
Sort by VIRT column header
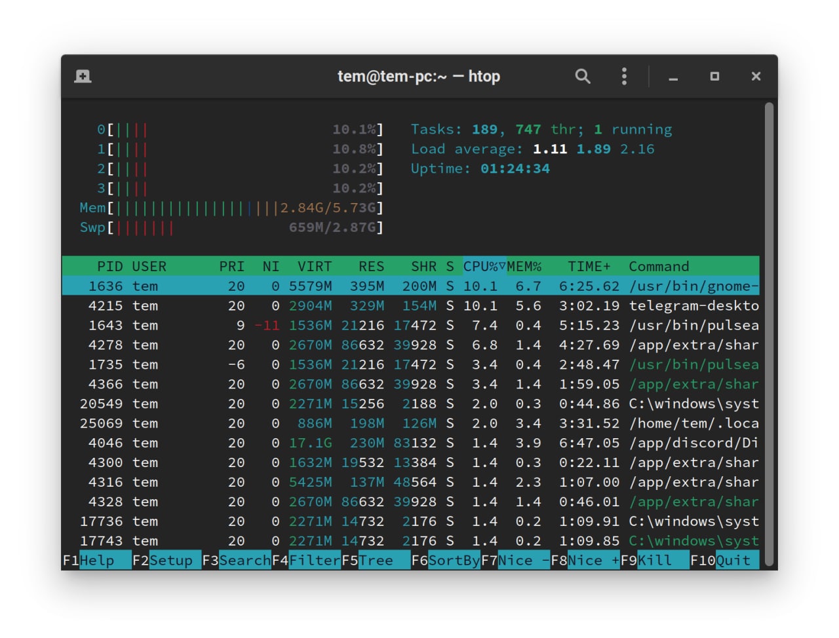click(x=315, y=267)
